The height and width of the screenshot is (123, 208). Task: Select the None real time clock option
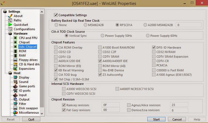tap(56, 25)
